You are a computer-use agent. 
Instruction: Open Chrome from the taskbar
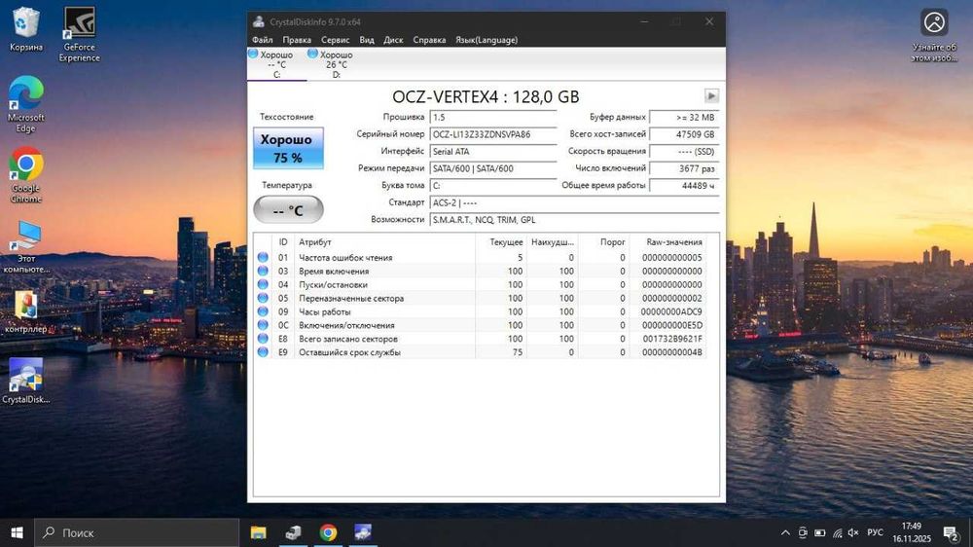coord(328,532)
